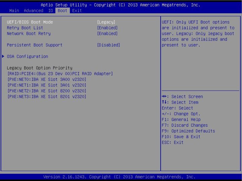Select PXE:NET0 Slot 3A00 boot entry
Image resolution: width=242 pixels, height=181 pixels.
click(47, 79)
